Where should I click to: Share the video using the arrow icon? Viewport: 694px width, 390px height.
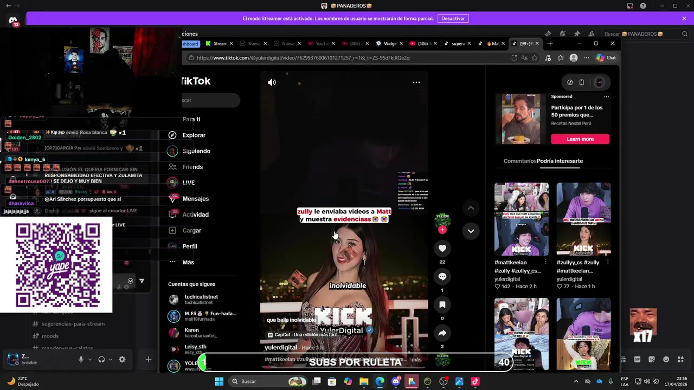point(442,333)
